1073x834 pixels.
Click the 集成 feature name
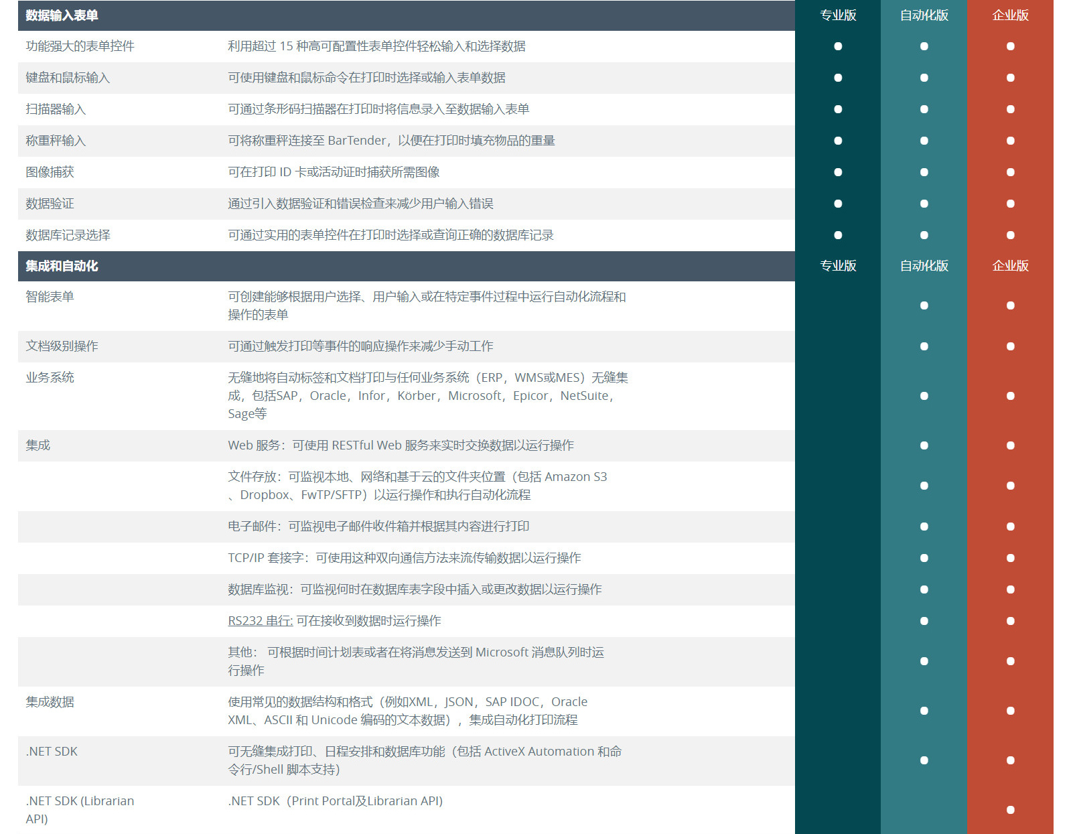point(38,445)
